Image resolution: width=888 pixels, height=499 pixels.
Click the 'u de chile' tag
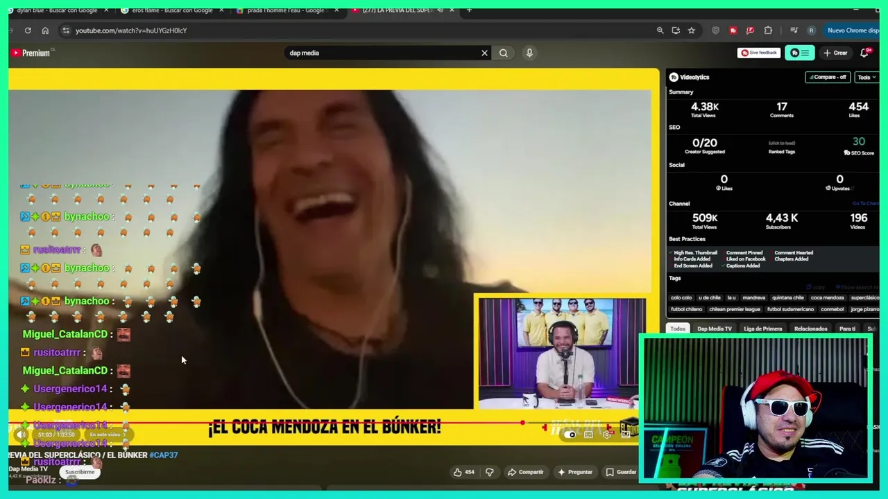pyautogui.click(x=709, y=298)
